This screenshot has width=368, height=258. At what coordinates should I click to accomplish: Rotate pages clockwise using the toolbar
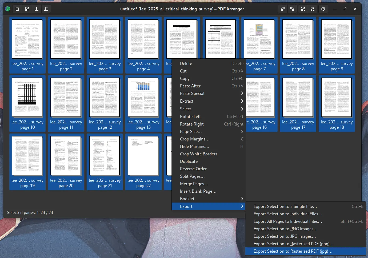[292, 9]
